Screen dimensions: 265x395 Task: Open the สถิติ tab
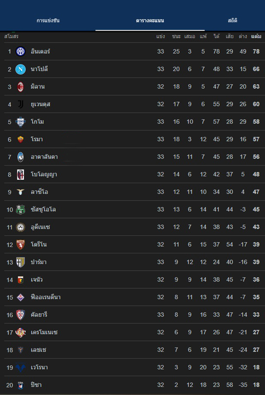[232, 20]
